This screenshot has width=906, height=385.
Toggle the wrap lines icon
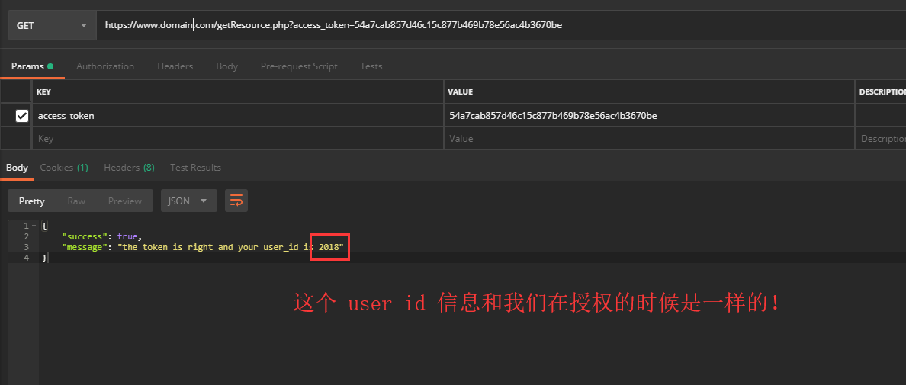point(236,201)
